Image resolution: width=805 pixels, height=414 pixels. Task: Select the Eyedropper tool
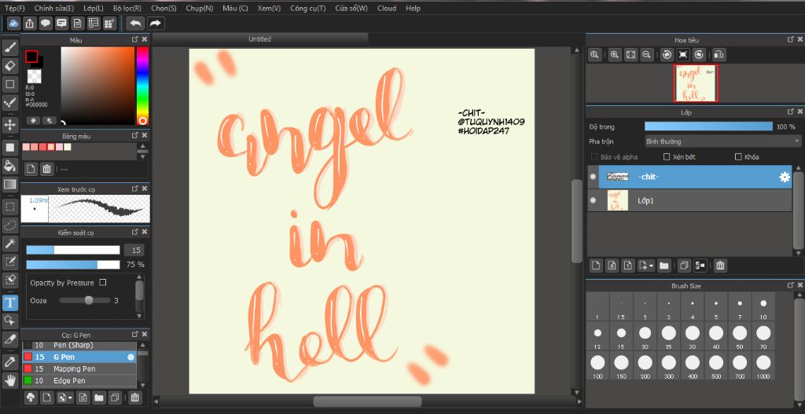[10, 361]
